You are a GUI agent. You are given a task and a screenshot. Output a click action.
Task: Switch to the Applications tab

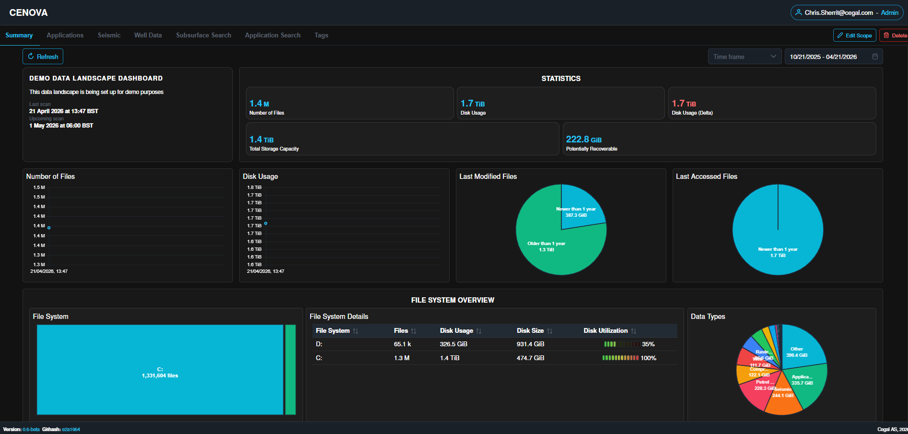[x=65, y=35]
